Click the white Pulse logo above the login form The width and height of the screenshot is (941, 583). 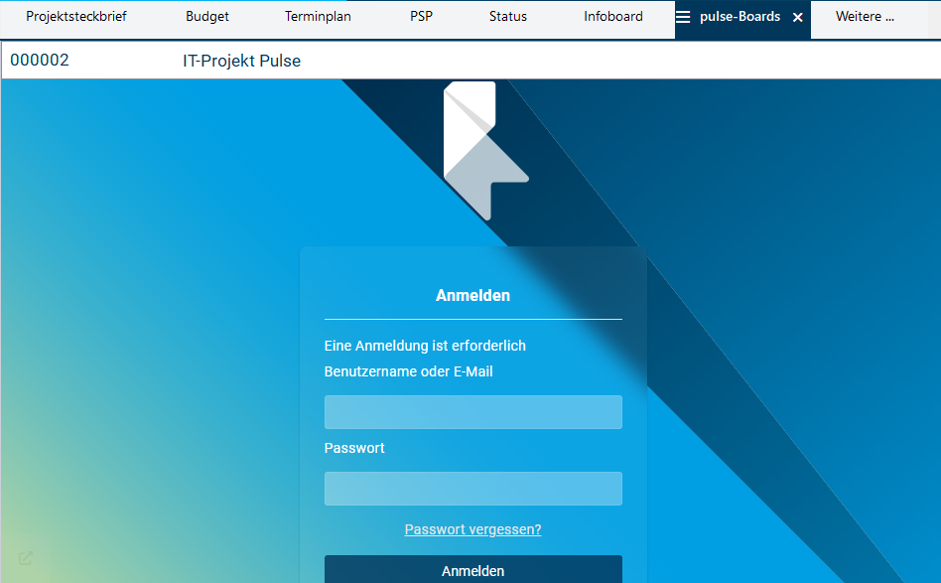pyautogui.click(x=484, y=150)
